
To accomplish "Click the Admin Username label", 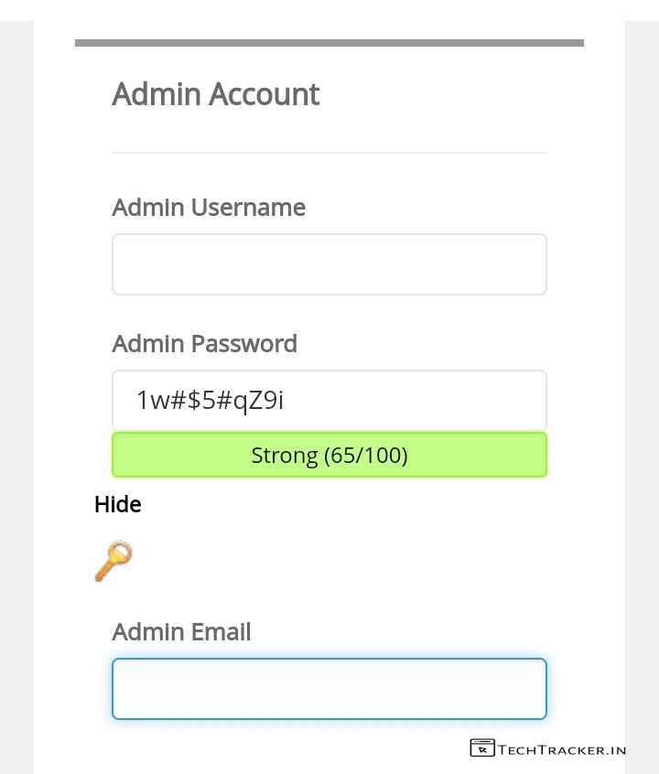I will (x=209, y=208).
